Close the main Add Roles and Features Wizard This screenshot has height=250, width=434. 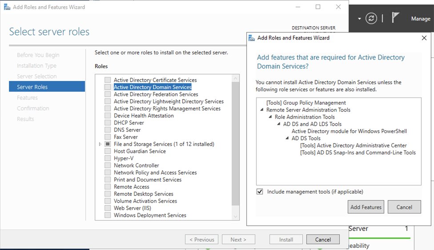pyautogui.click(x=338, y=7)
